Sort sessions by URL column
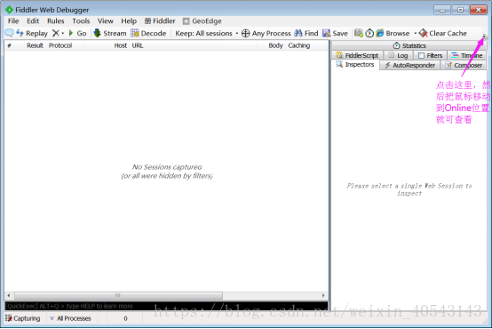This screenshot has width=492, height=329. (x=194, y=45)
